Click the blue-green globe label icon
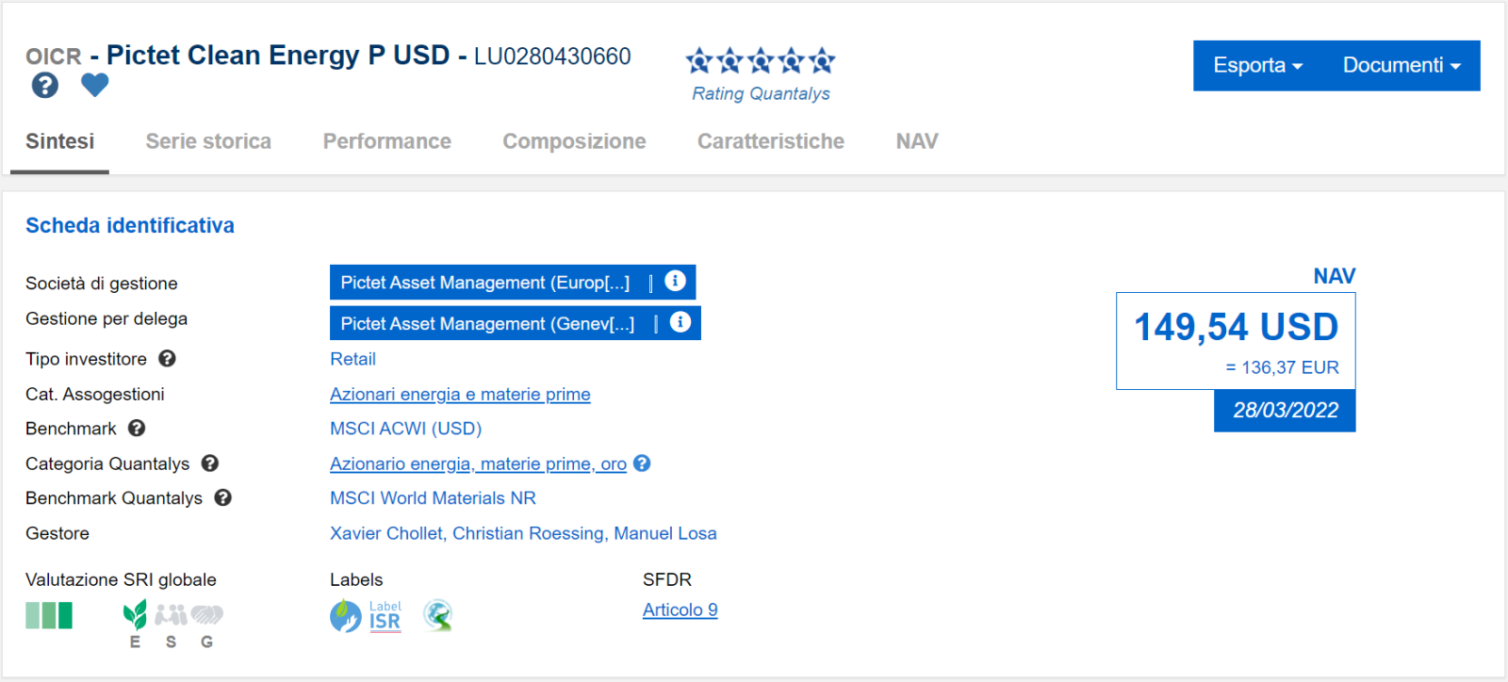The width and height of the screenshot is (1508, 682). [346, 617]
